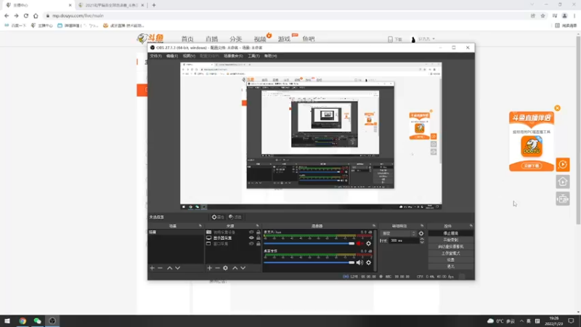Open scene transition properties gear icon
The image size is (581, 327).
pos(421,233)
